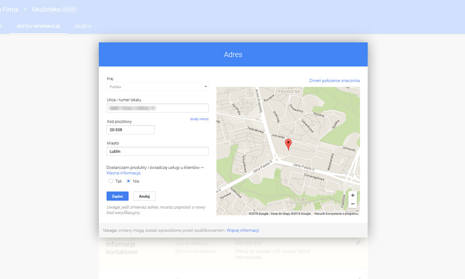Viewport: 465px width, 279px height.
Task: Click the dodaj wiersz link
Action: tap(199, 119)
